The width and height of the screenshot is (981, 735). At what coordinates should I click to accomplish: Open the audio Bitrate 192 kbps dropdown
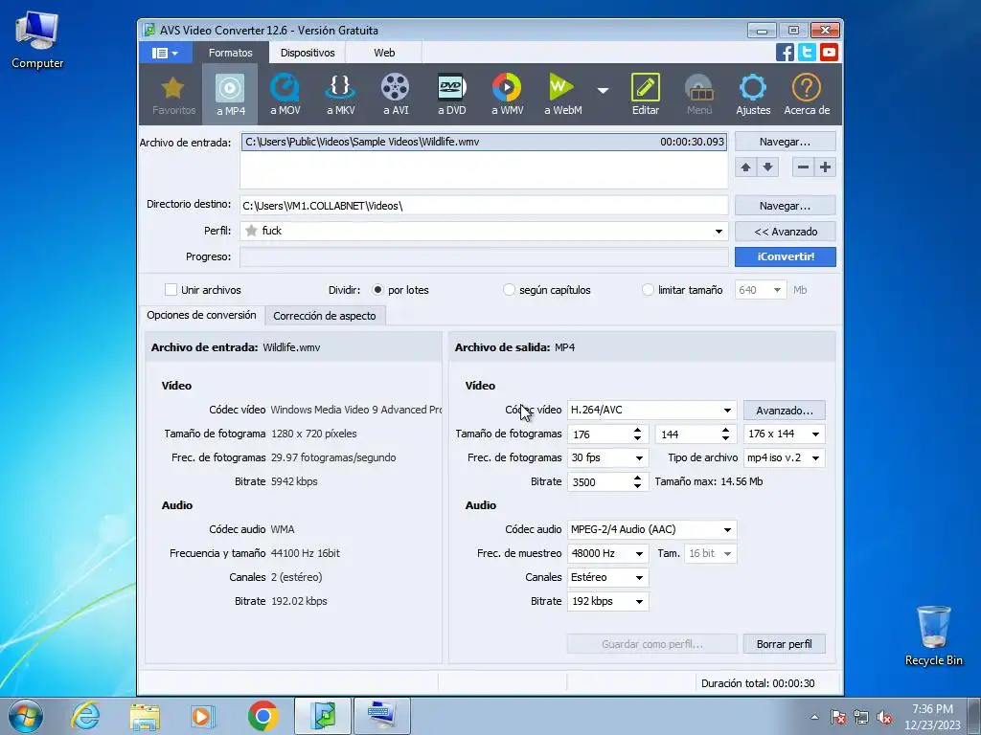point(607,601)
